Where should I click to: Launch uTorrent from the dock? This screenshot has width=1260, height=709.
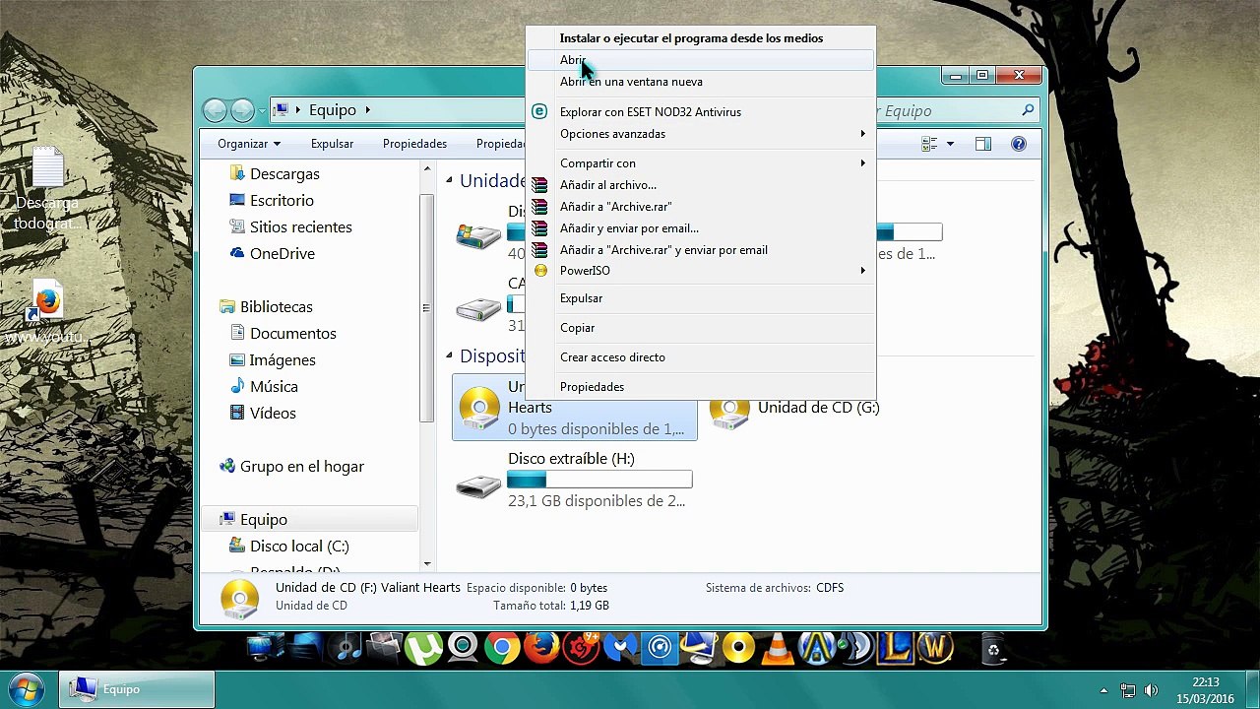423,648
